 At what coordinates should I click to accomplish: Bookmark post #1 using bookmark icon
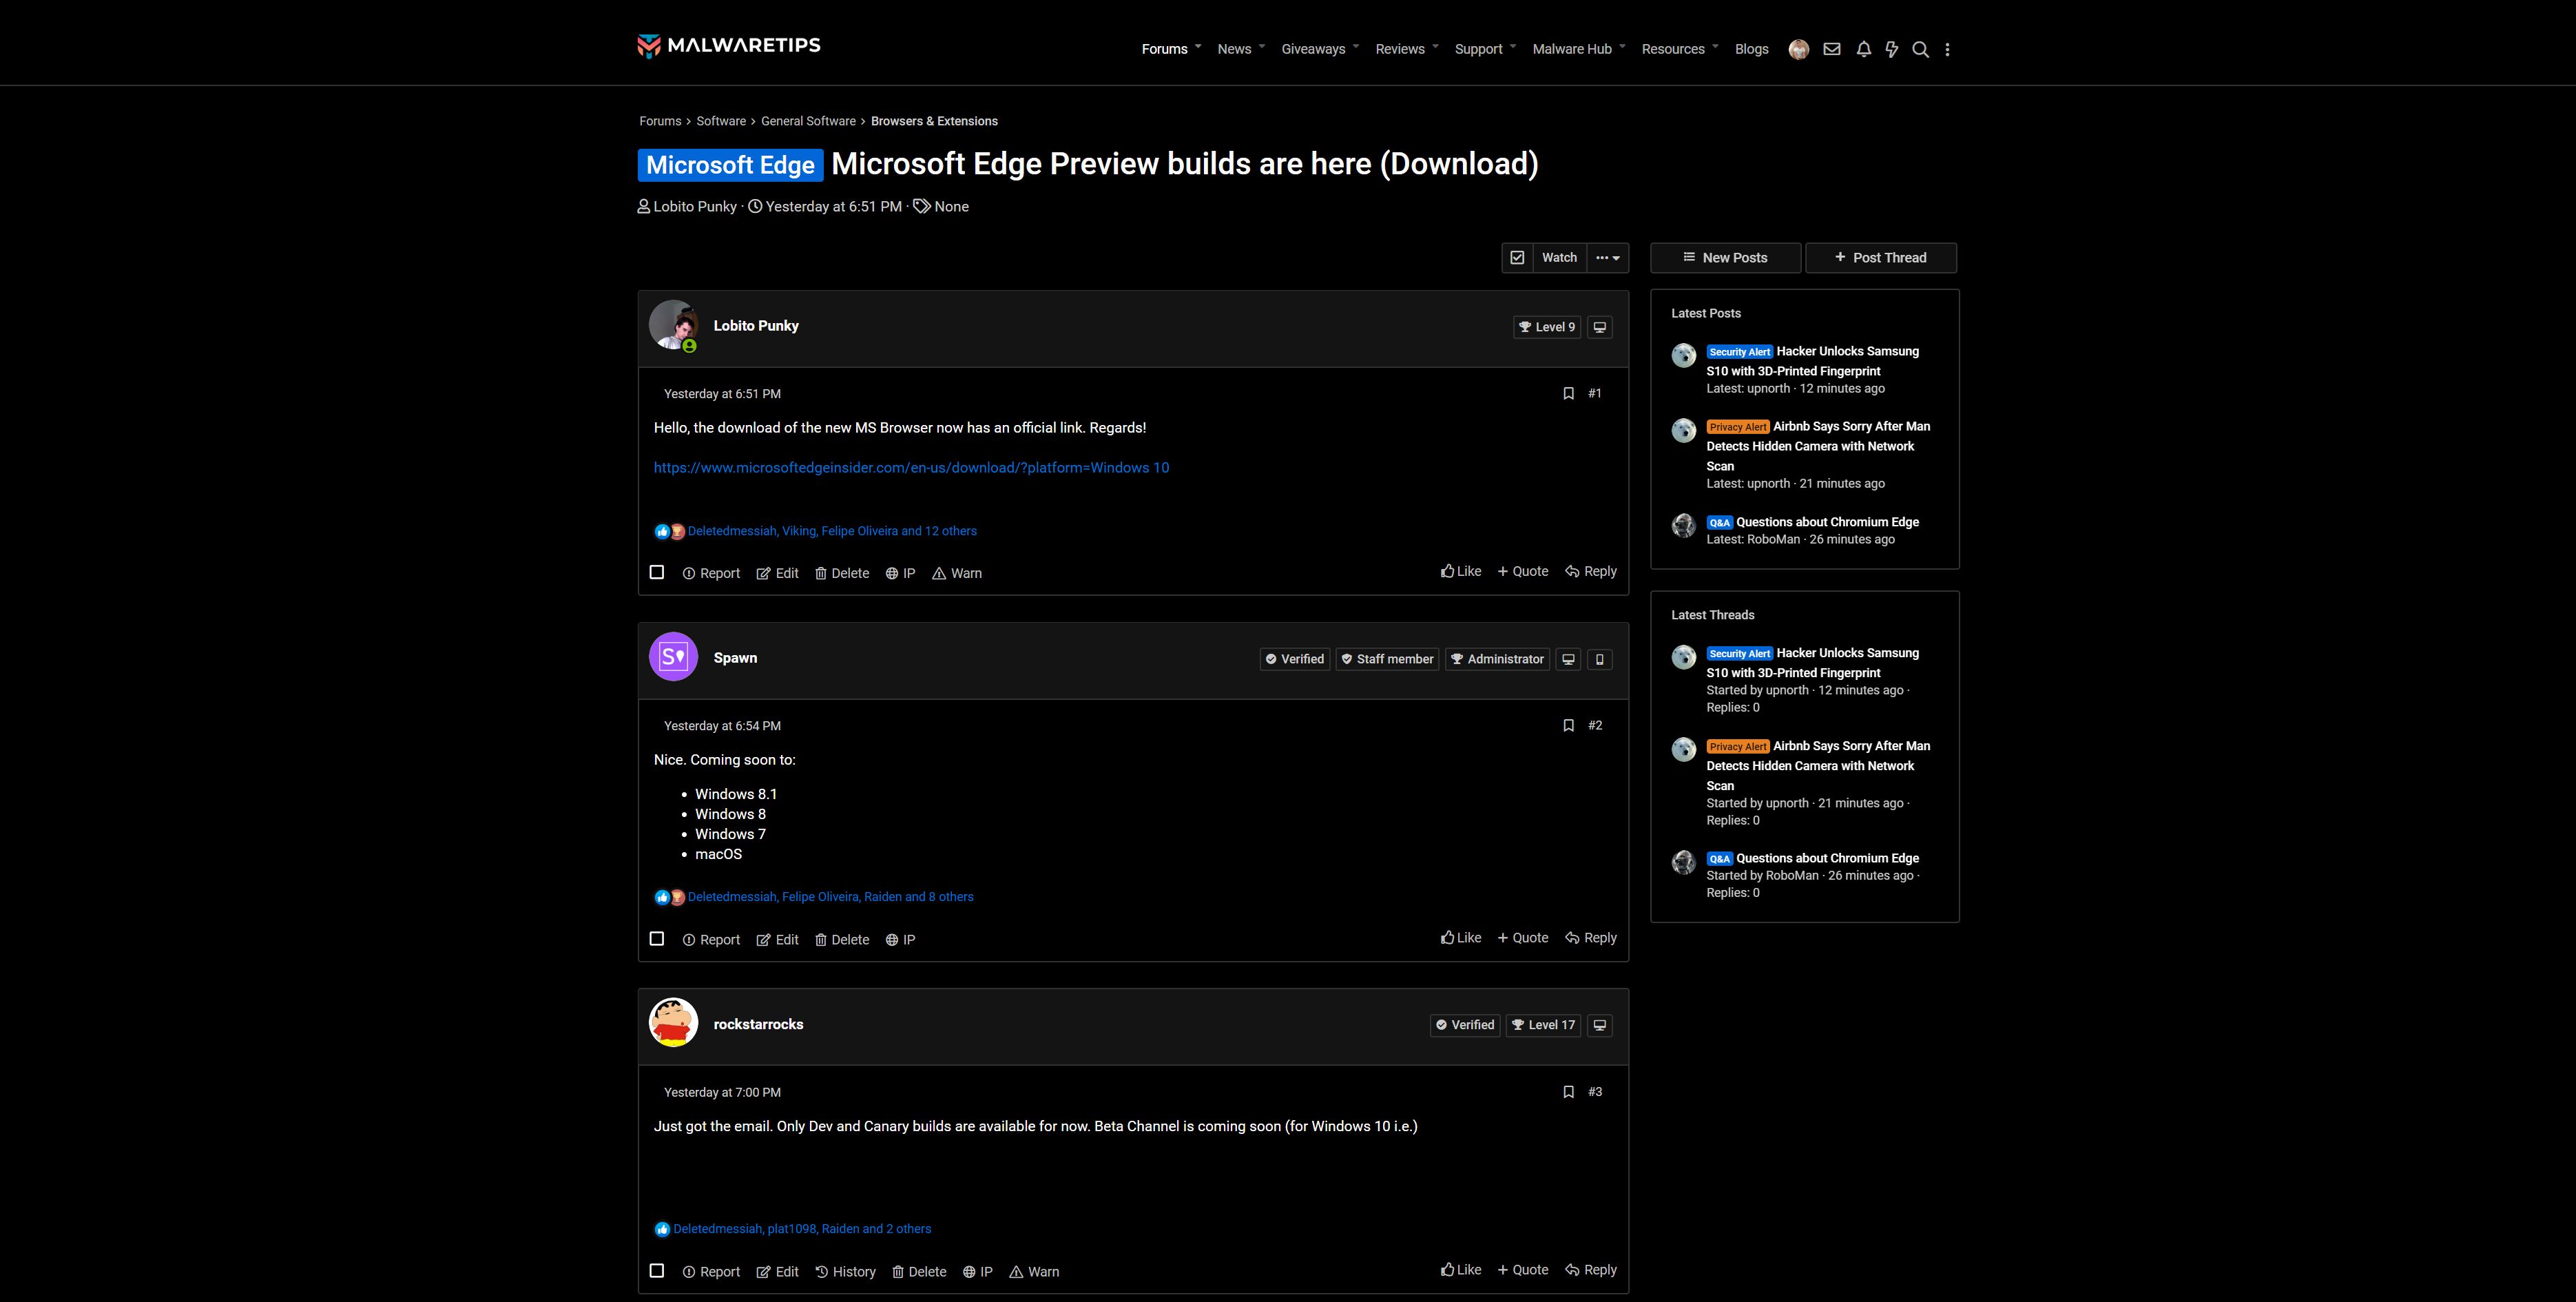1568,393
